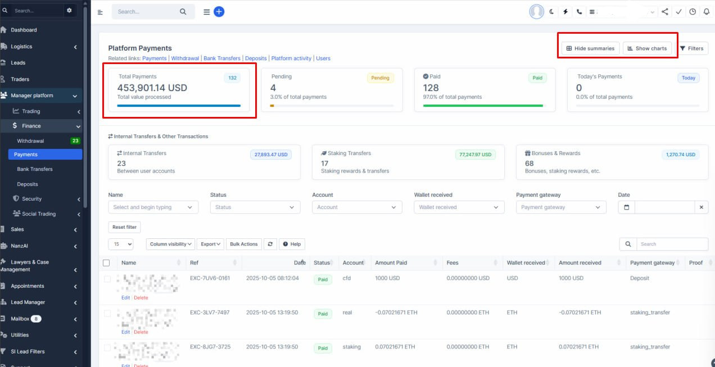The image size is (715, 367).
Task: Check the row box for EXC-7UV6-0161
Action: [107, 279]
